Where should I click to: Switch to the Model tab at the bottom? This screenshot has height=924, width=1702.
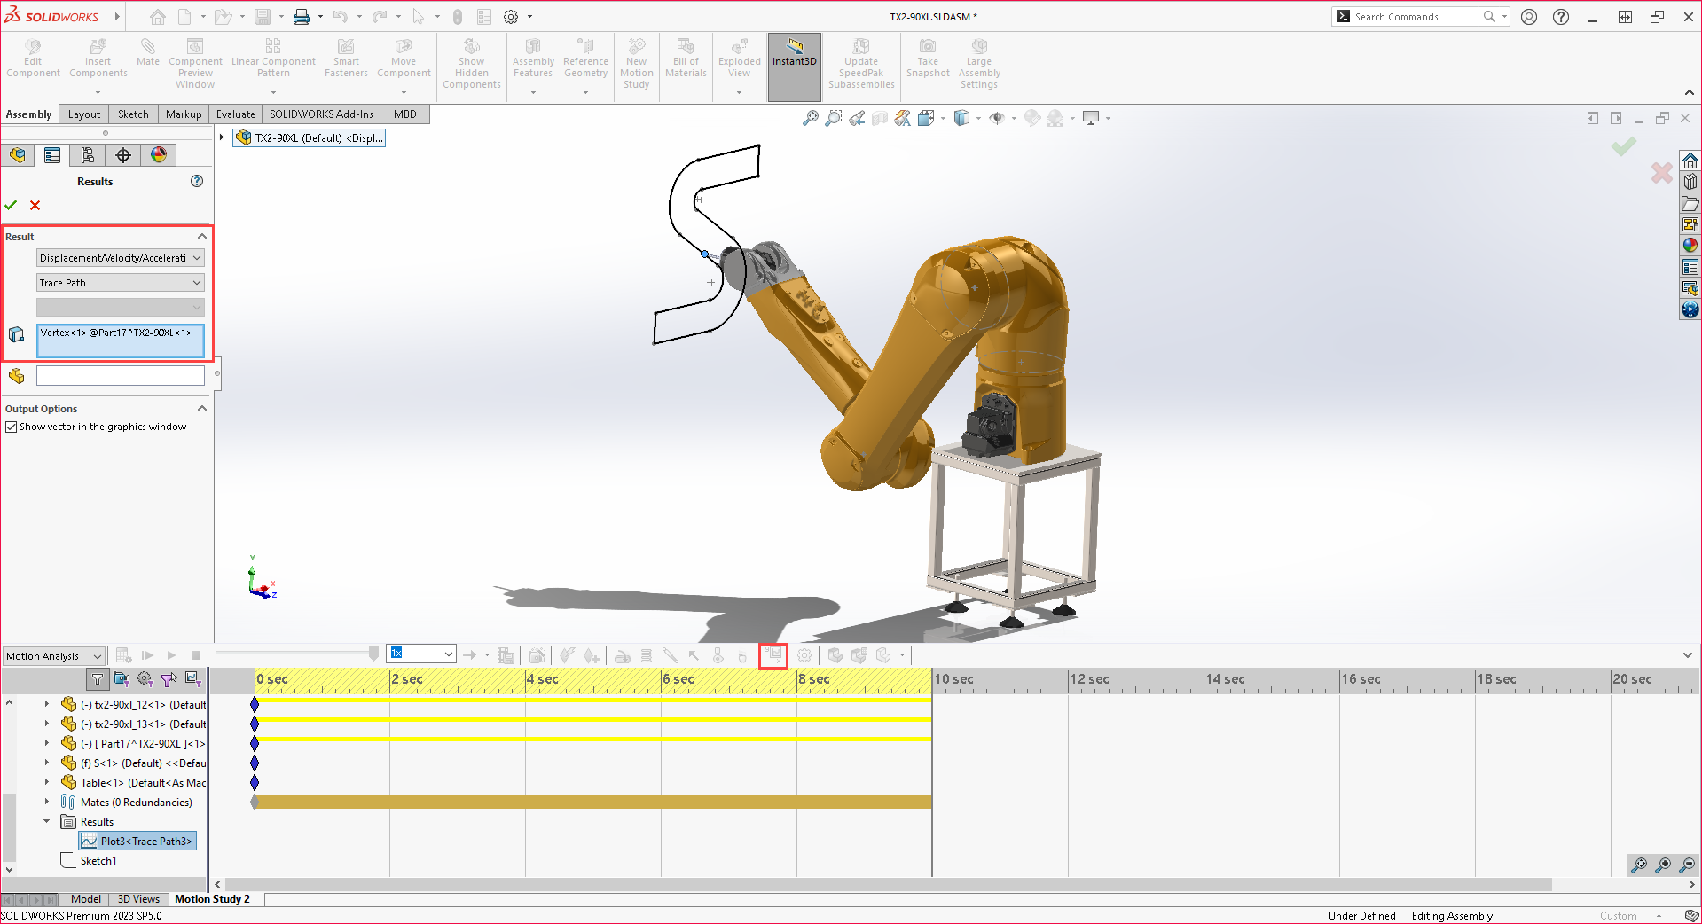(x=85, y=898)
